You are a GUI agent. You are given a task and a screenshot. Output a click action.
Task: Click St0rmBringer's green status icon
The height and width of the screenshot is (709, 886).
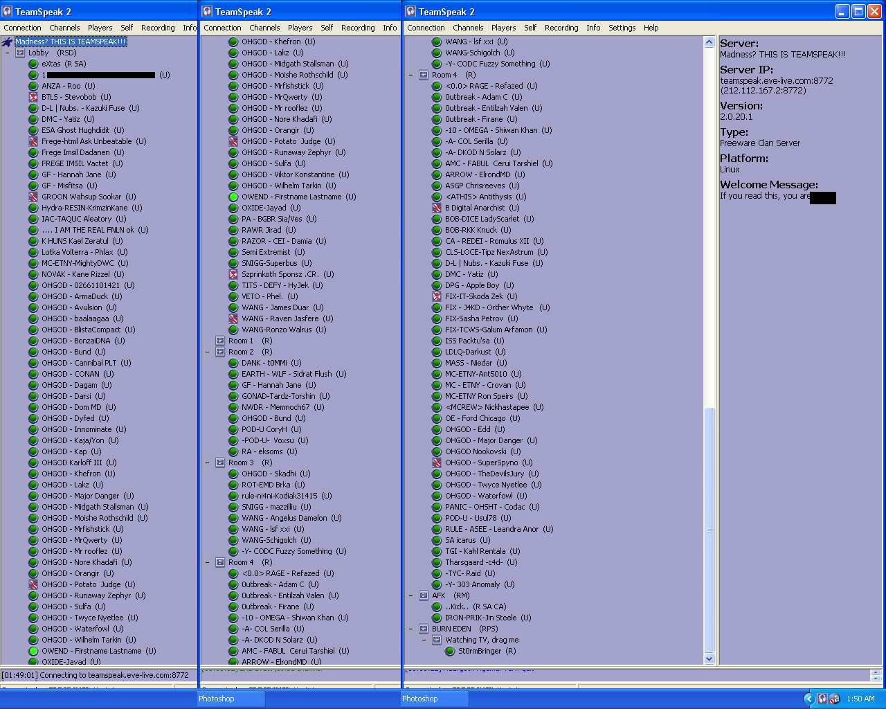pyautogui.click(x=450, y=651)
